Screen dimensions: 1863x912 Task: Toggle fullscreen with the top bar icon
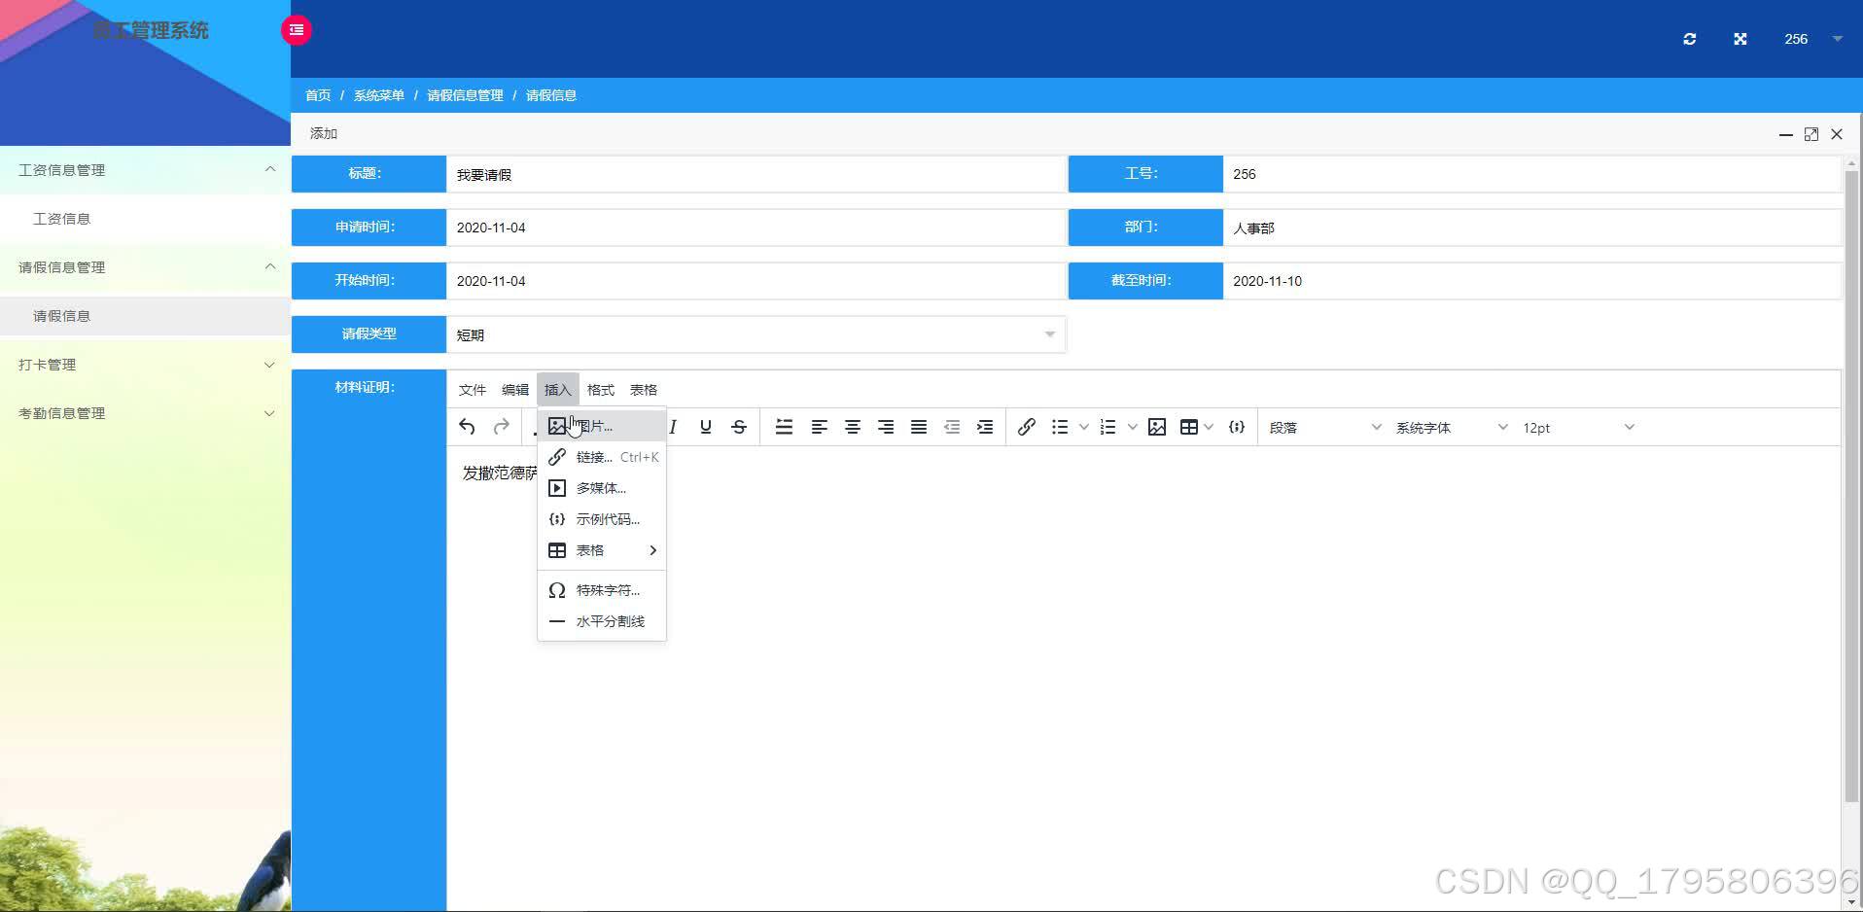click(1740, 39)
